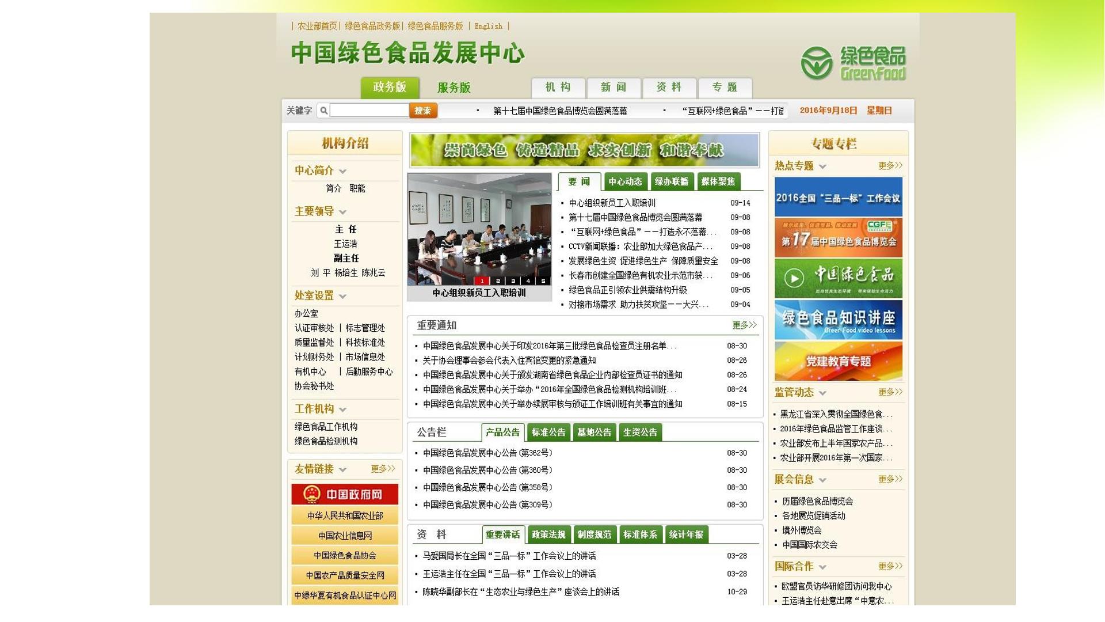
Task: Switch to the 服务版 tab
Action: pos(454,88)
